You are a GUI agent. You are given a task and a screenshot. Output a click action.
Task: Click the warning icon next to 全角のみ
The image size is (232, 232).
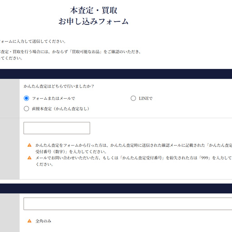(x=29, y=221)
